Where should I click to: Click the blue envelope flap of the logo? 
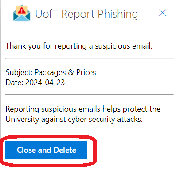(22, 17)
